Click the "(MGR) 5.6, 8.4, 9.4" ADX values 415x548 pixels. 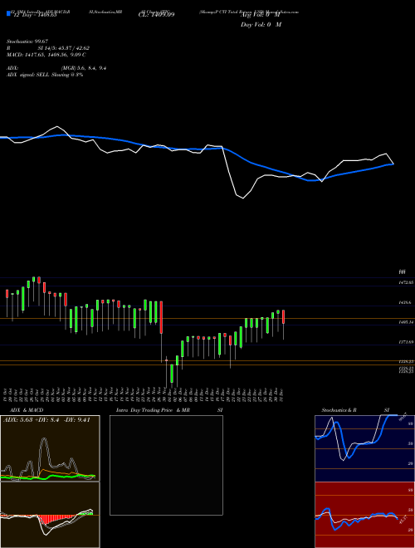84,68
